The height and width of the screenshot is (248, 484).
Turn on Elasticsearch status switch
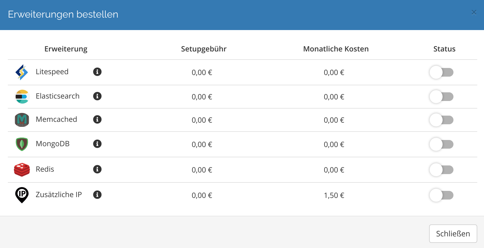441,97
